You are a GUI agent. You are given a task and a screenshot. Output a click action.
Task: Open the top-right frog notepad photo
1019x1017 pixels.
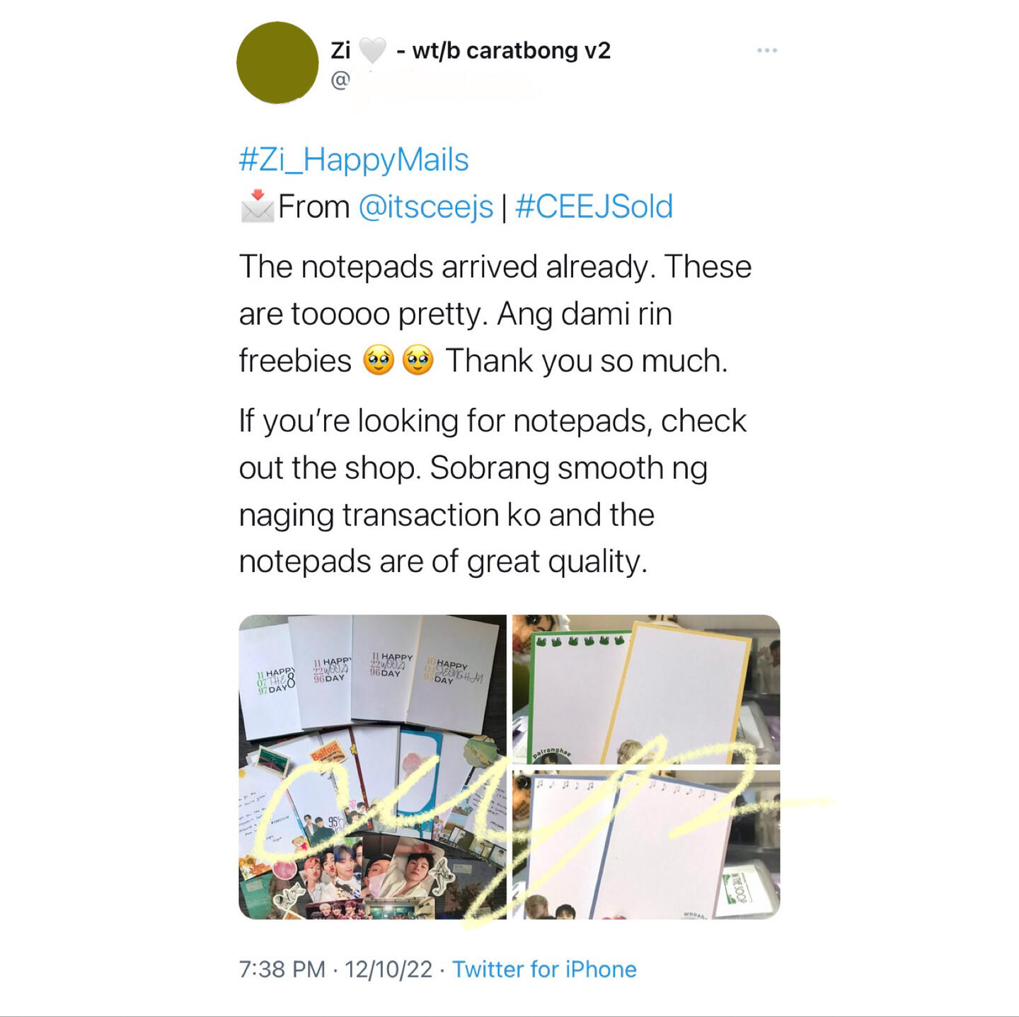pos(646,689)
